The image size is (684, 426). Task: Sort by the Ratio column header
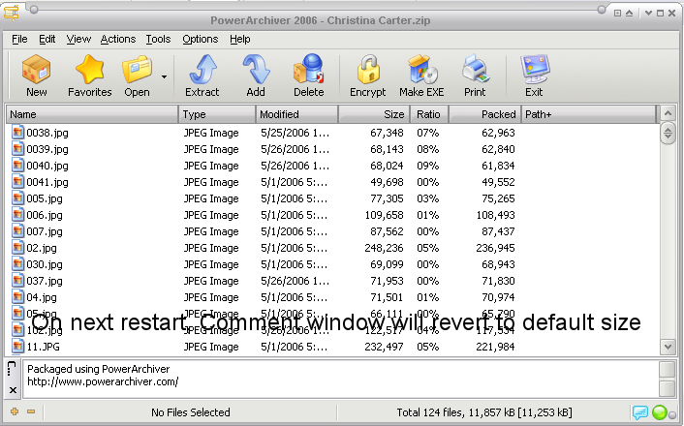429,114
